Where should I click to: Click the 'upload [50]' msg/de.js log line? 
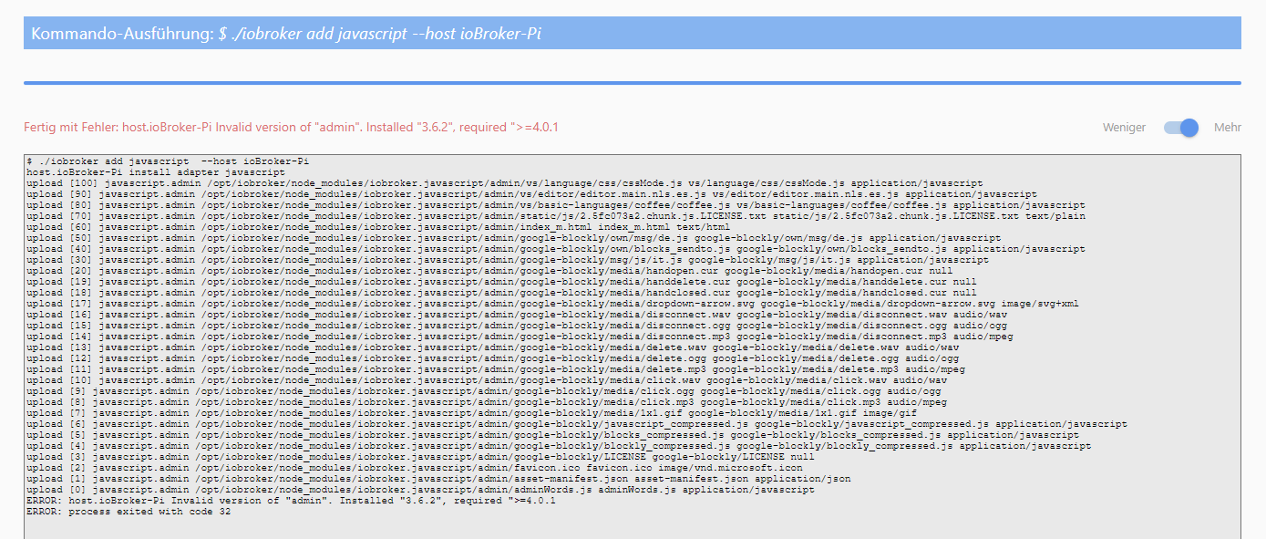coord(513,237)
